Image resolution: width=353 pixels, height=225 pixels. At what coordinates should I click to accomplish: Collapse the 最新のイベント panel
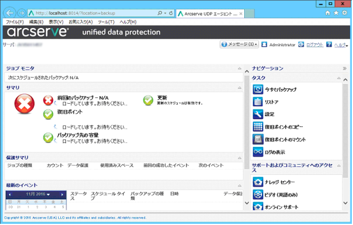click(240, 186)
